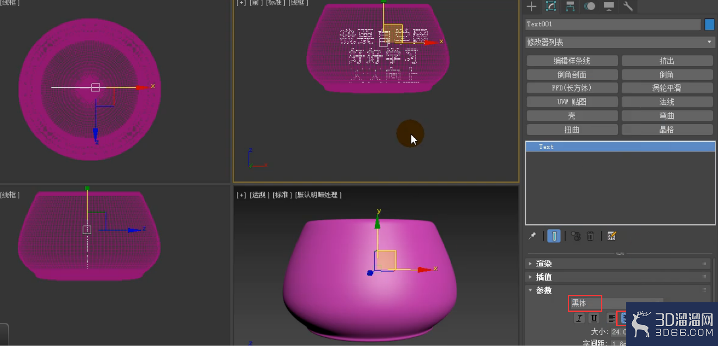This screenshot has width=718, height=346.
Task: Click the object color swatch beside Text001
Action: [709, 24]
